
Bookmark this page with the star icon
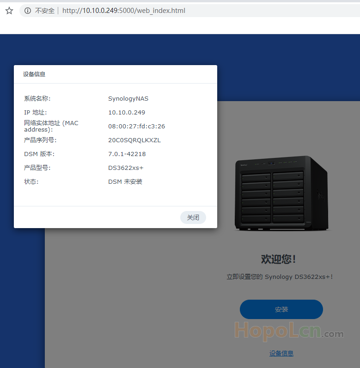click(x=9, y=11)
